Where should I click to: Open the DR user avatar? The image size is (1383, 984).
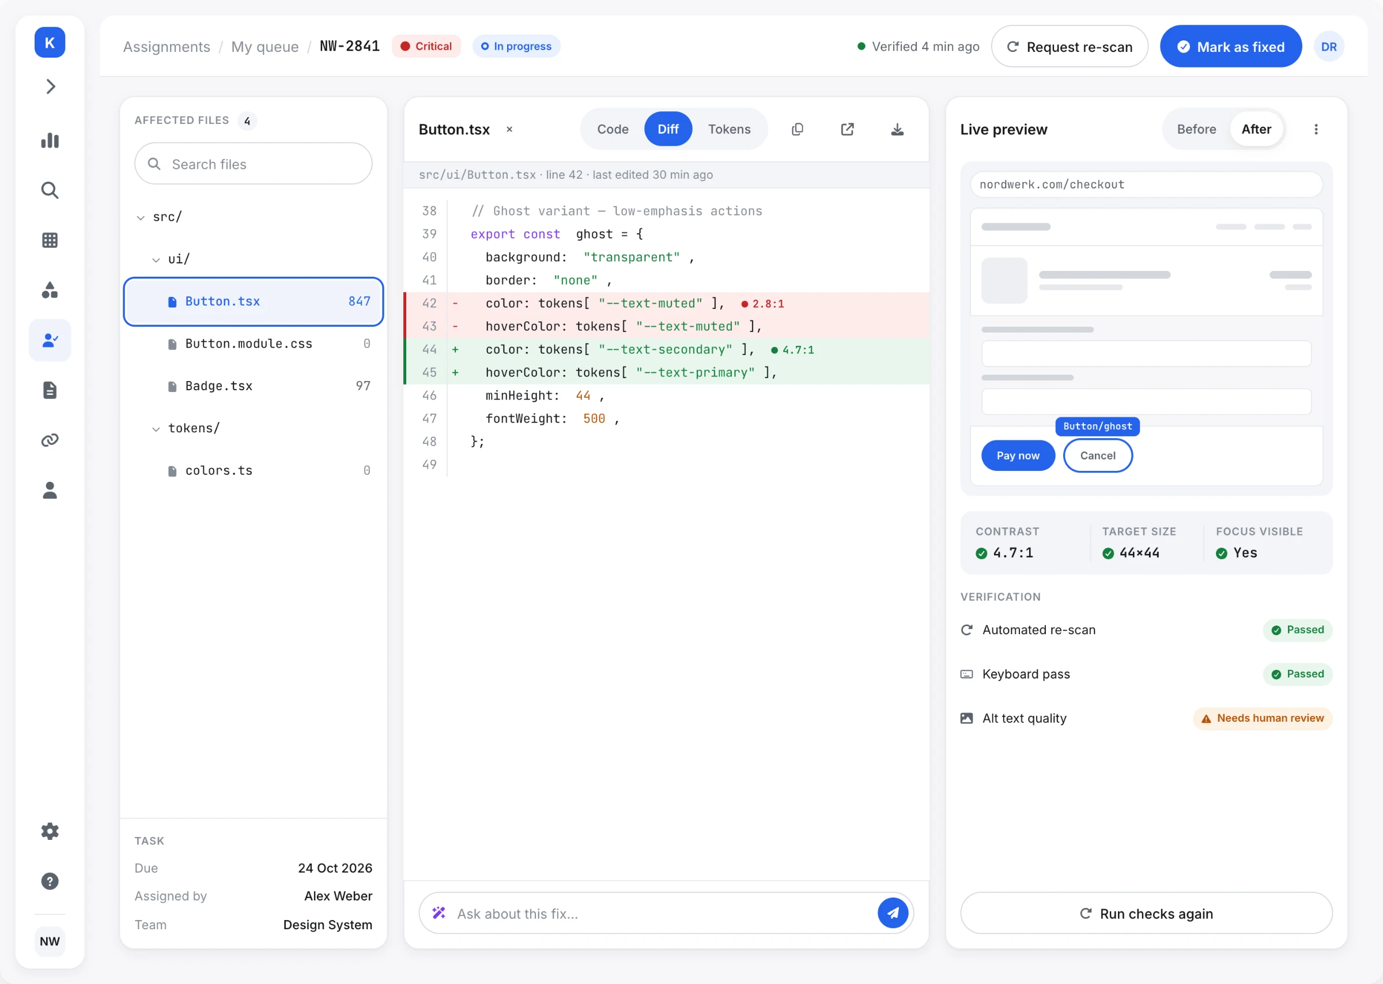[x=1329, y=47]
